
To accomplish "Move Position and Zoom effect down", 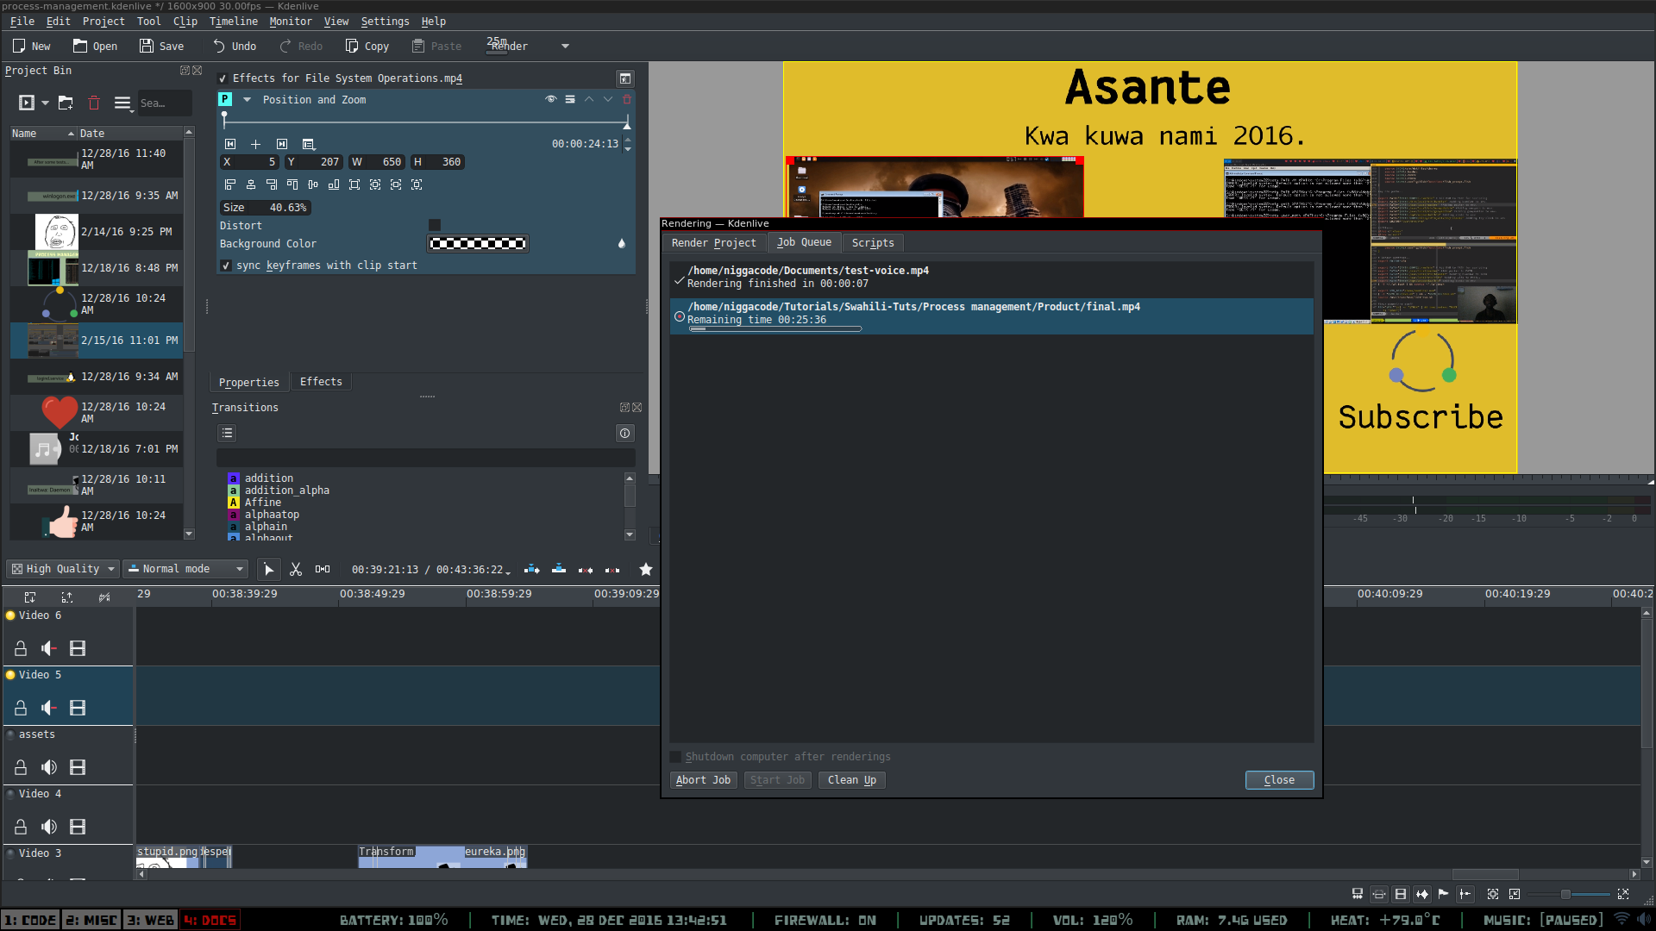I will tap(608, 99).
